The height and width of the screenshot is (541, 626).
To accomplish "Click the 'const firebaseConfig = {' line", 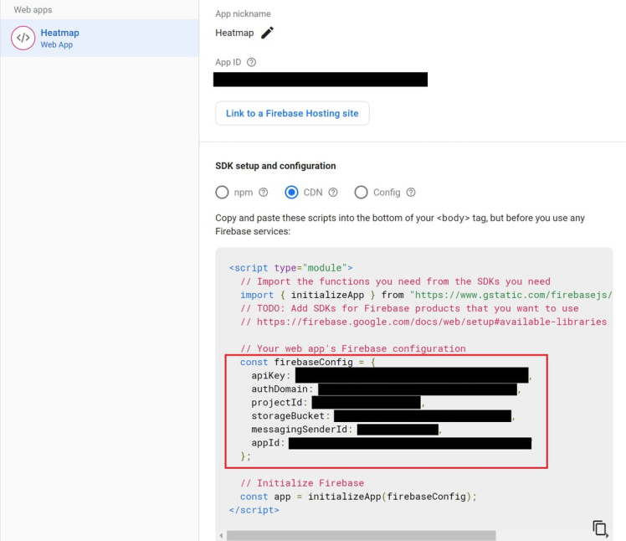I will click(x=308, y=362).
